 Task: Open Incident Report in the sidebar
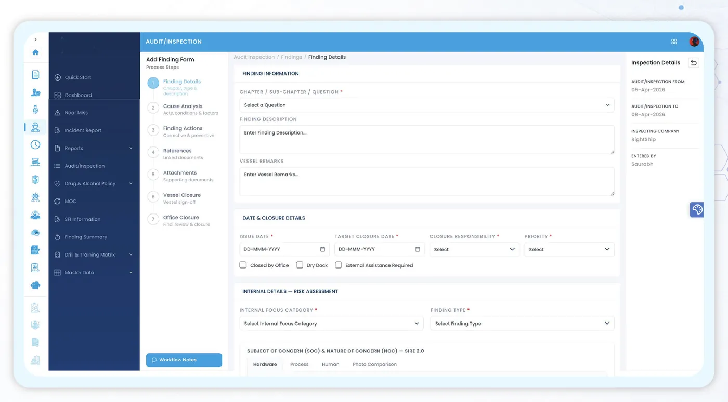pyautogui.click(x=83, y=130)
